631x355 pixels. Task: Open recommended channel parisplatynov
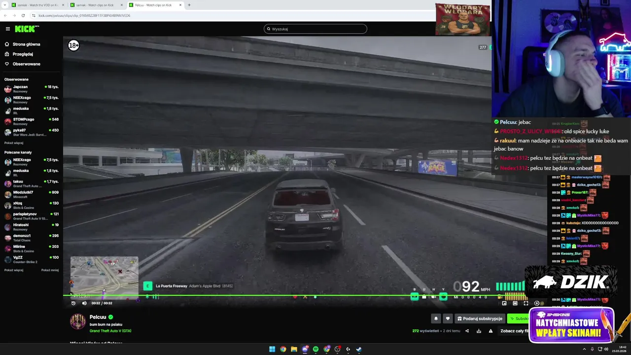pos(31,216)
